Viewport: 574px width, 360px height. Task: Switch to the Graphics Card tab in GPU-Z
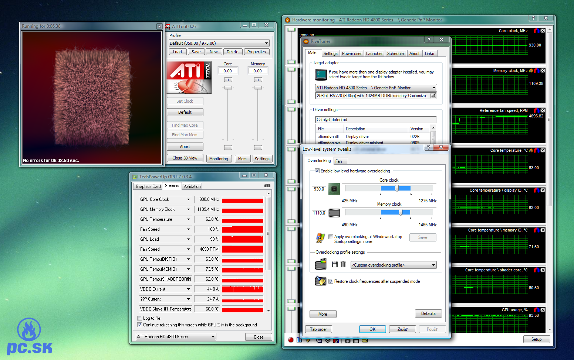pos(148,186)
